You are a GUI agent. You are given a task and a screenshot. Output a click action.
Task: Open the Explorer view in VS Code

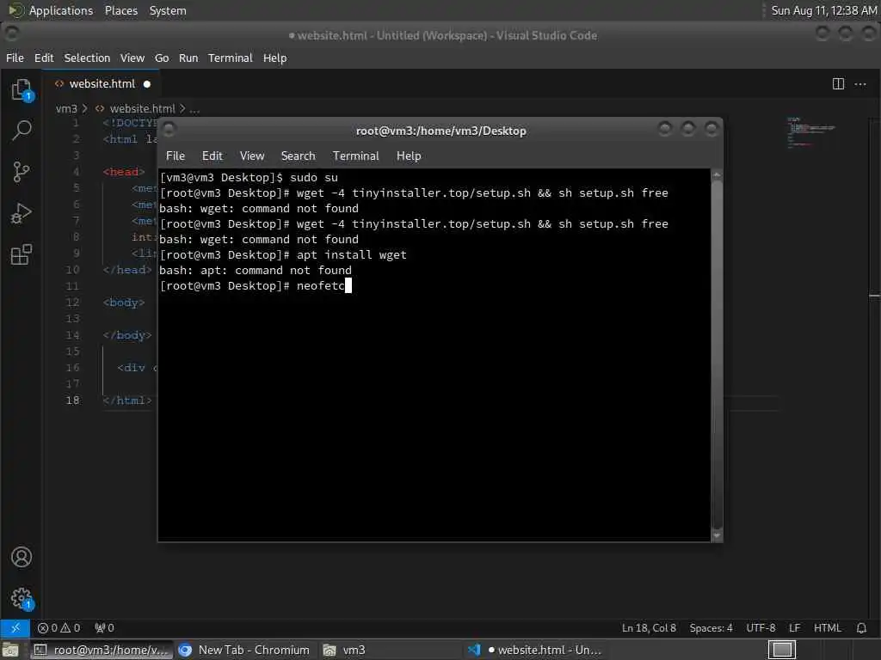(x=22, y=89)
